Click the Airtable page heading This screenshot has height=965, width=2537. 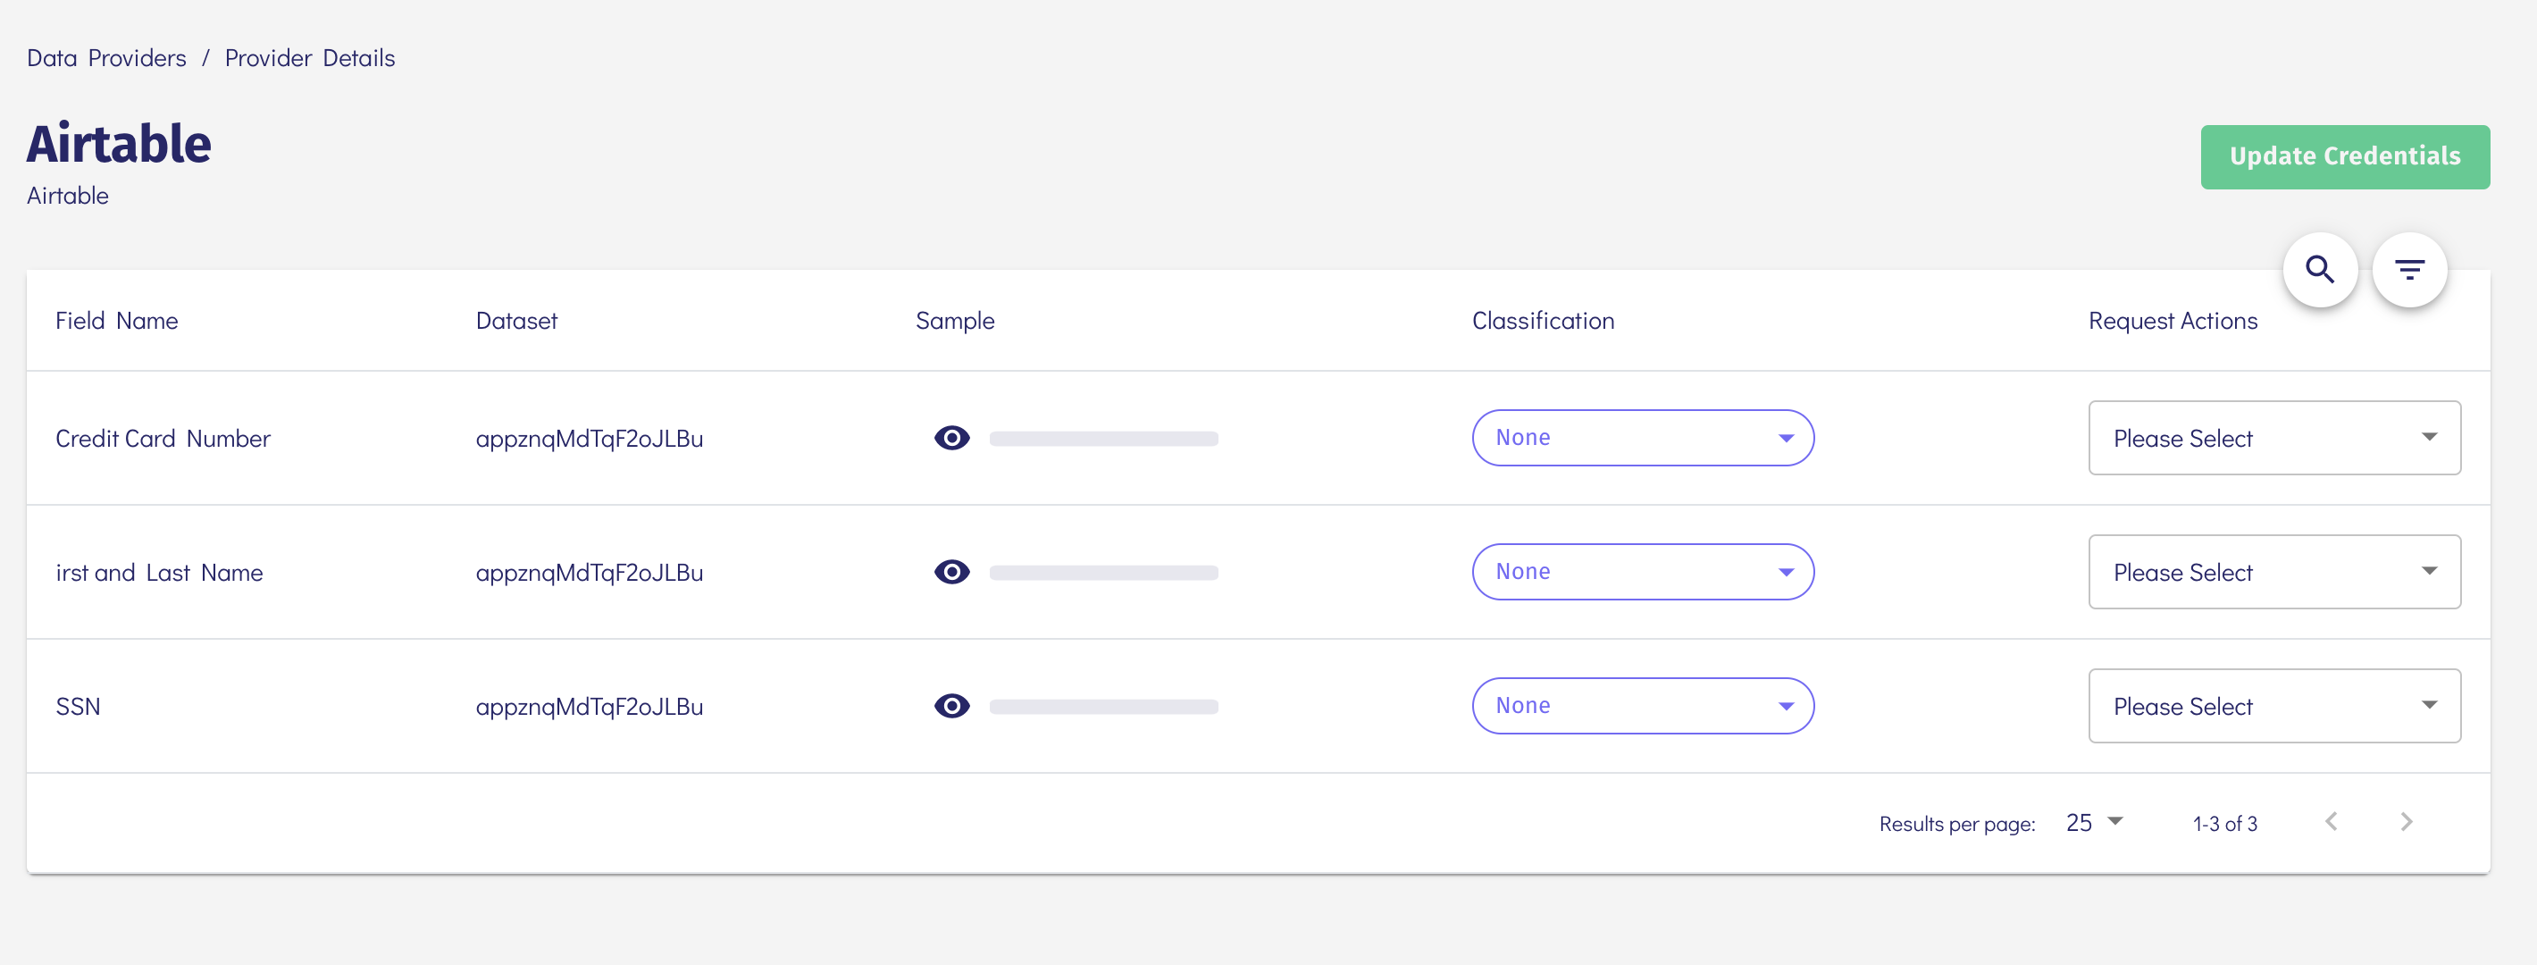coord(118,144)
